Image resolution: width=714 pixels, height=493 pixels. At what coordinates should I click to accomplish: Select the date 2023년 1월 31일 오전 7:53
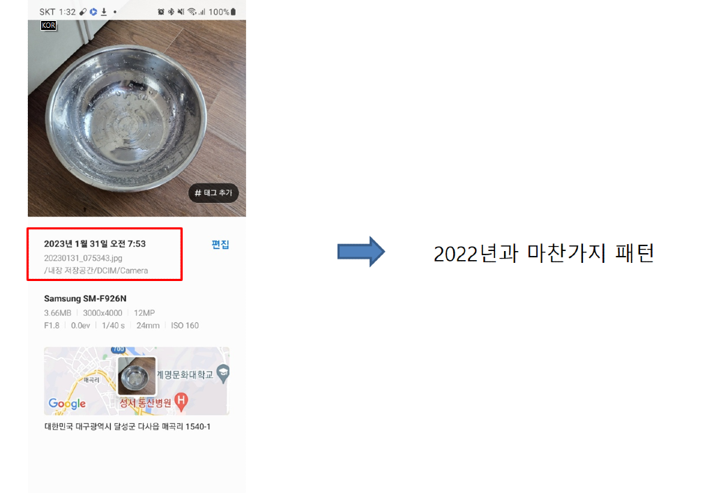[95, 244]
